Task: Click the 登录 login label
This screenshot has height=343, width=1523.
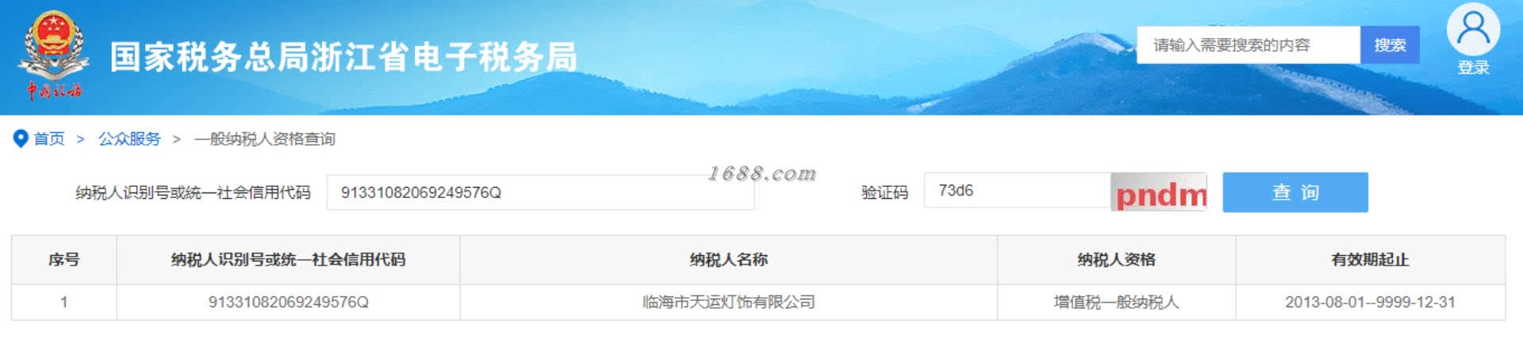Action: click(x=1473, y=68)
